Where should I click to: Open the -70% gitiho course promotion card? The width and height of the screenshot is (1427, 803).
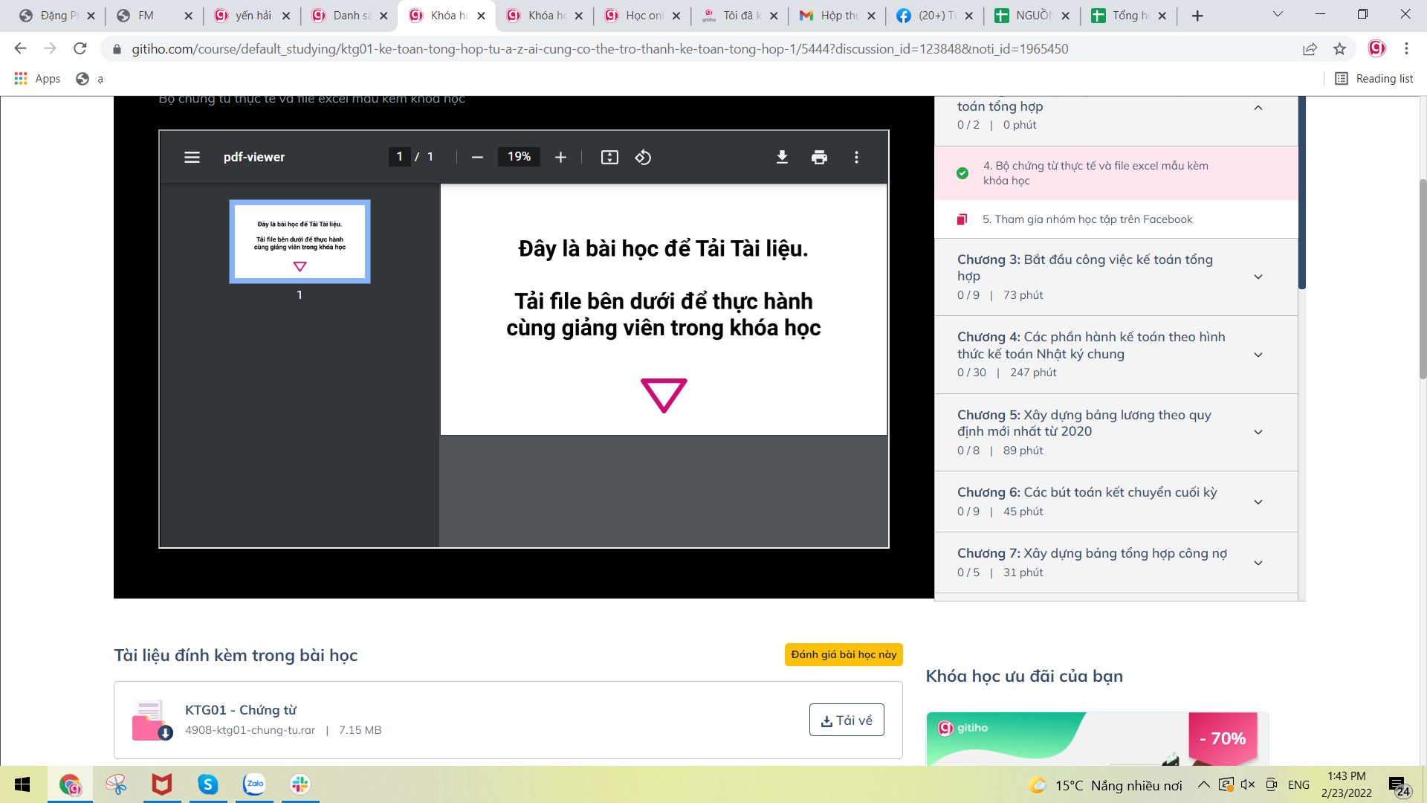coord(1097,738)
